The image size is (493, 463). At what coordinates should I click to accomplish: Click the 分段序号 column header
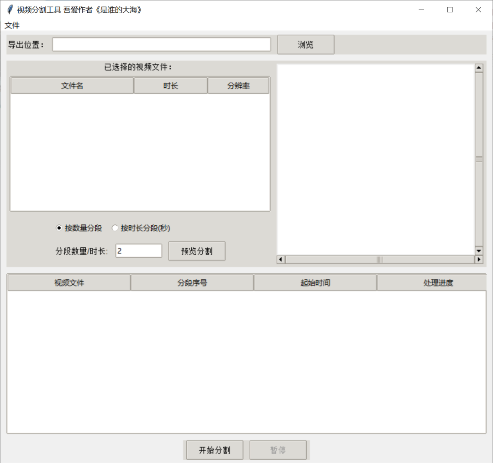click(x=192, y=282)
